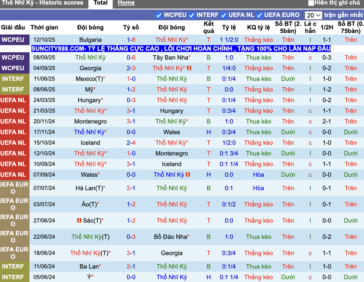Switch to the Total tab

(x=101, y=3)
